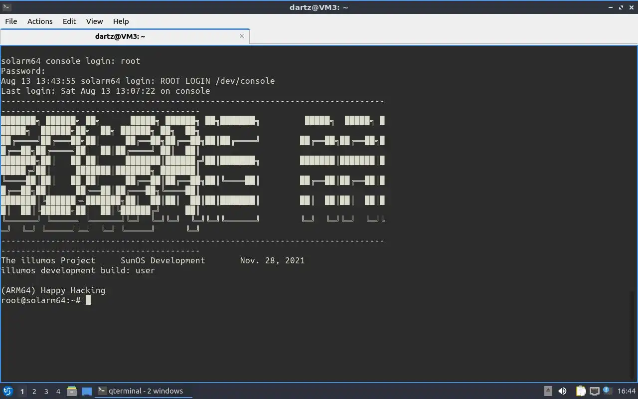Open the Actions menu
The width and height of the screenshot is (638, 399).
40,21
